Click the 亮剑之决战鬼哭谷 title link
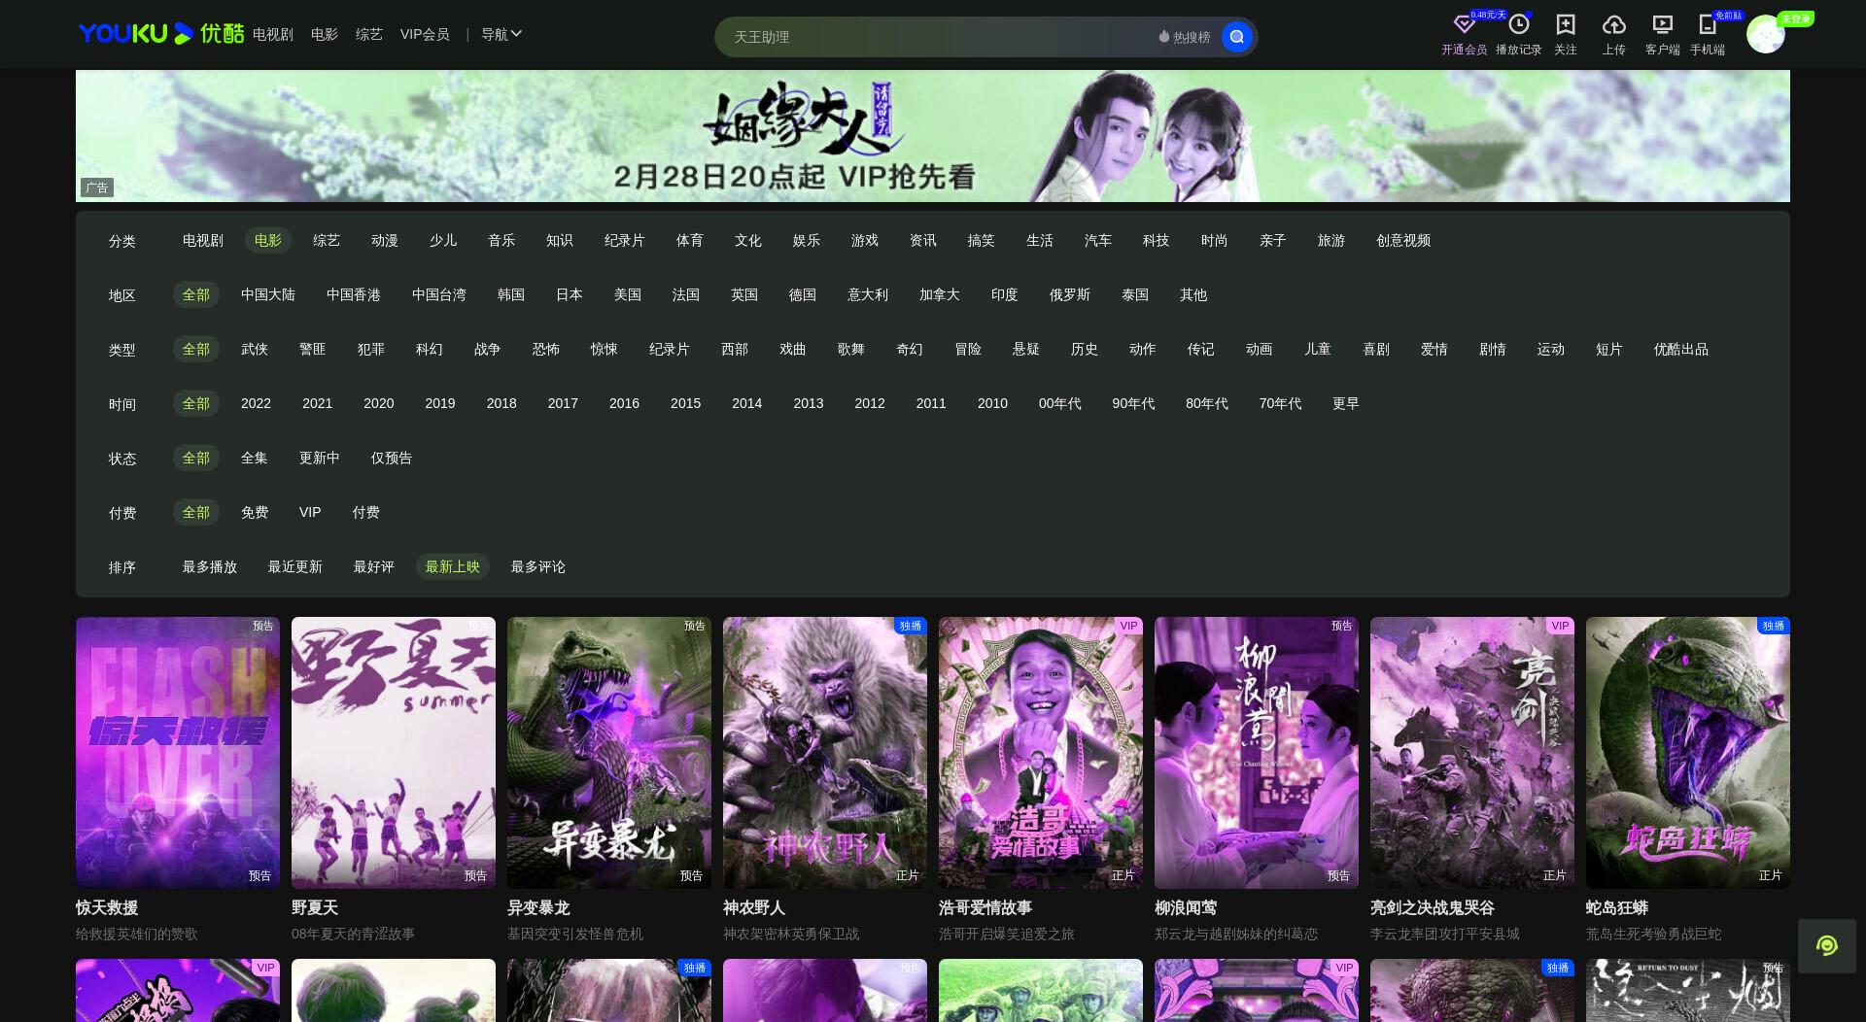Screen dimensions: 1866x1022 1432,907
